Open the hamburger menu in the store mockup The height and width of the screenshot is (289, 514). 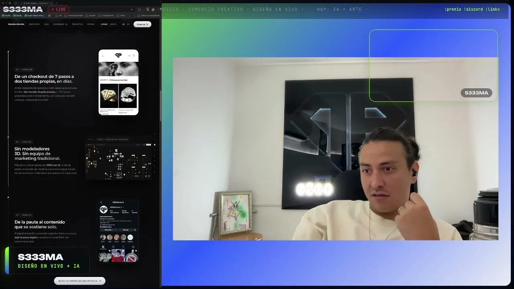[x=102, y=55]
